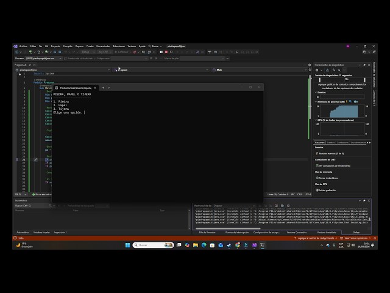Open the Any CPU platform dropdown
The width and height of the screenshot is (390, 293).
tap(104, 52)
